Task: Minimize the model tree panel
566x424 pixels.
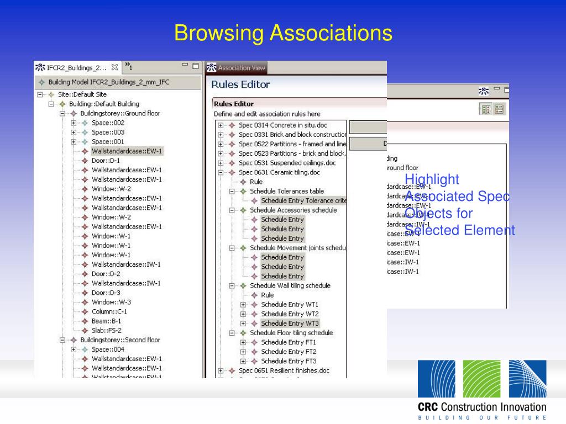Action: pyautogui.click(x=185, y=65)
